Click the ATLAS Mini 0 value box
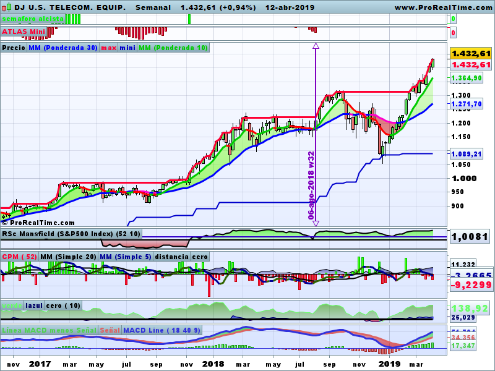This screenshot has width=495, height=371. pyautogui.click(x=453, y=33)
